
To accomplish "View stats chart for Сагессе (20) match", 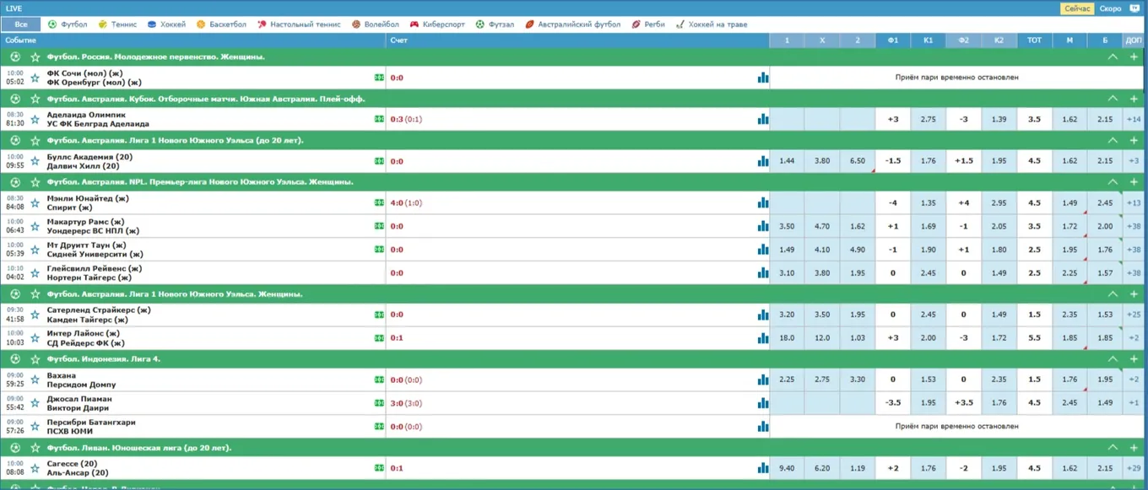I will [763, 468].
